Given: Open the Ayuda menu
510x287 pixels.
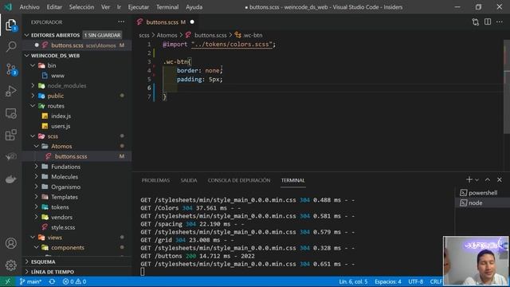Looking at the screenshot, I should coord(194,7).
